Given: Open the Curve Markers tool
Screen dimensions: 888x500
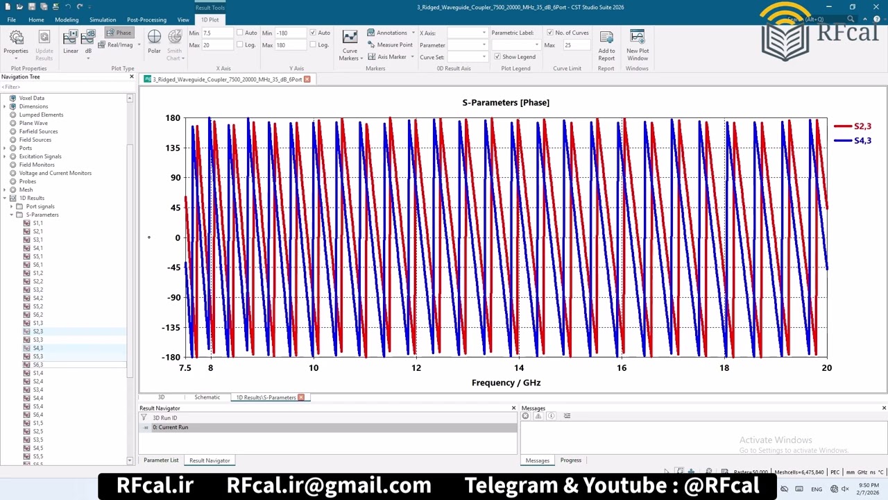Looking at the screenshot, I should tap(350, 45).
